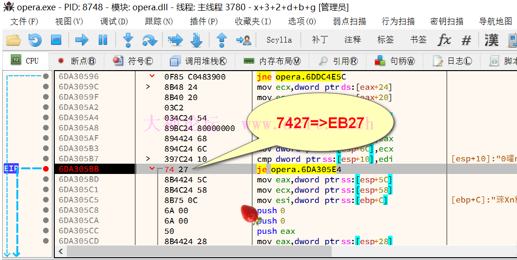Click the step into icon
This screenshot has height=260, width=517.
(x=128, y=40)
